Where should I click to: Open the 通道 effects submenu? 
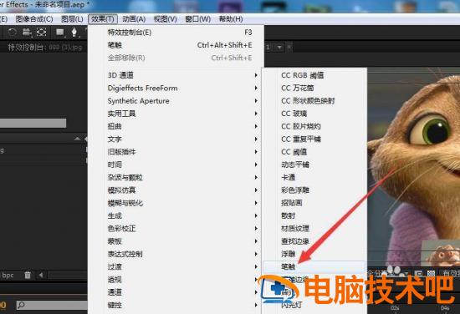click(176, 292)
